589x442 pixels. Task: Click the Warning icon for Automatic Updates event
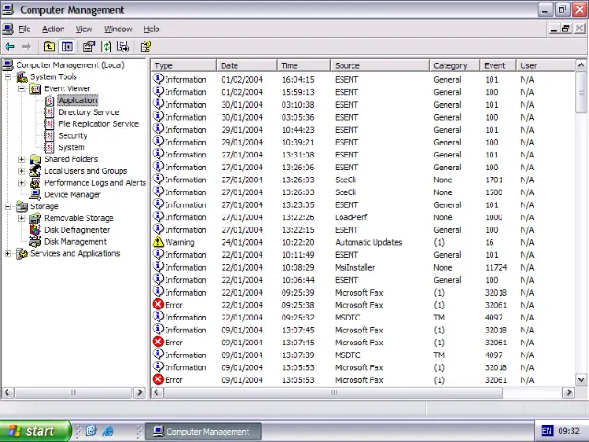[158, 241]
